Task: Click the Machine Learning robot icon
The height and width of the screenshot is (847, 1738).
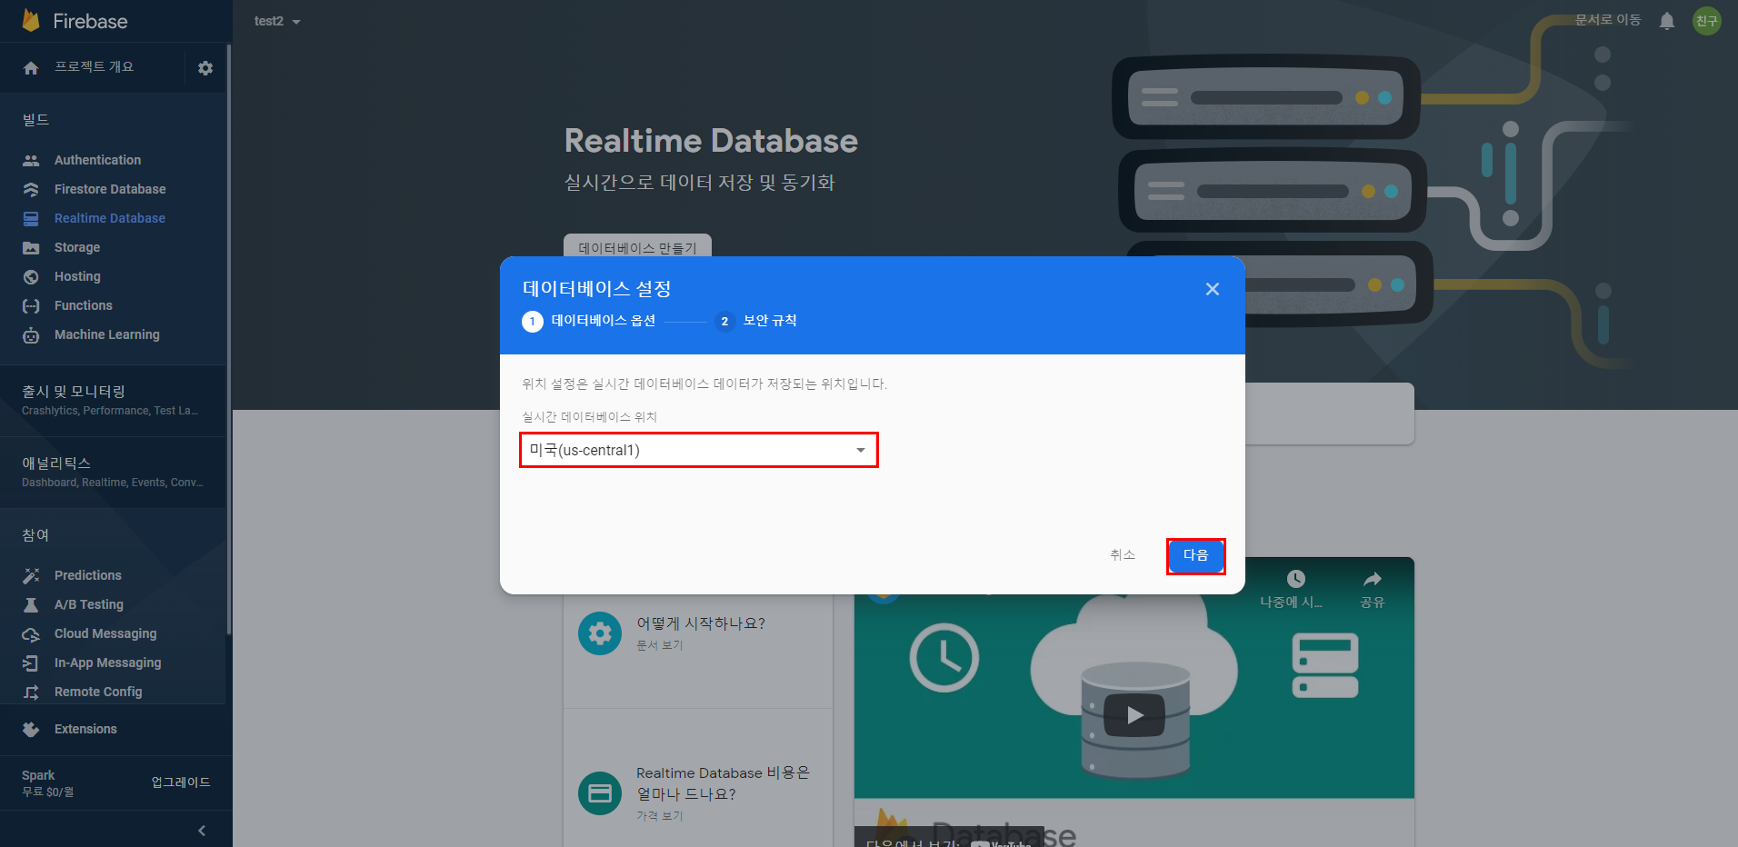Action: pyautogui.click(x=31, y=335)
